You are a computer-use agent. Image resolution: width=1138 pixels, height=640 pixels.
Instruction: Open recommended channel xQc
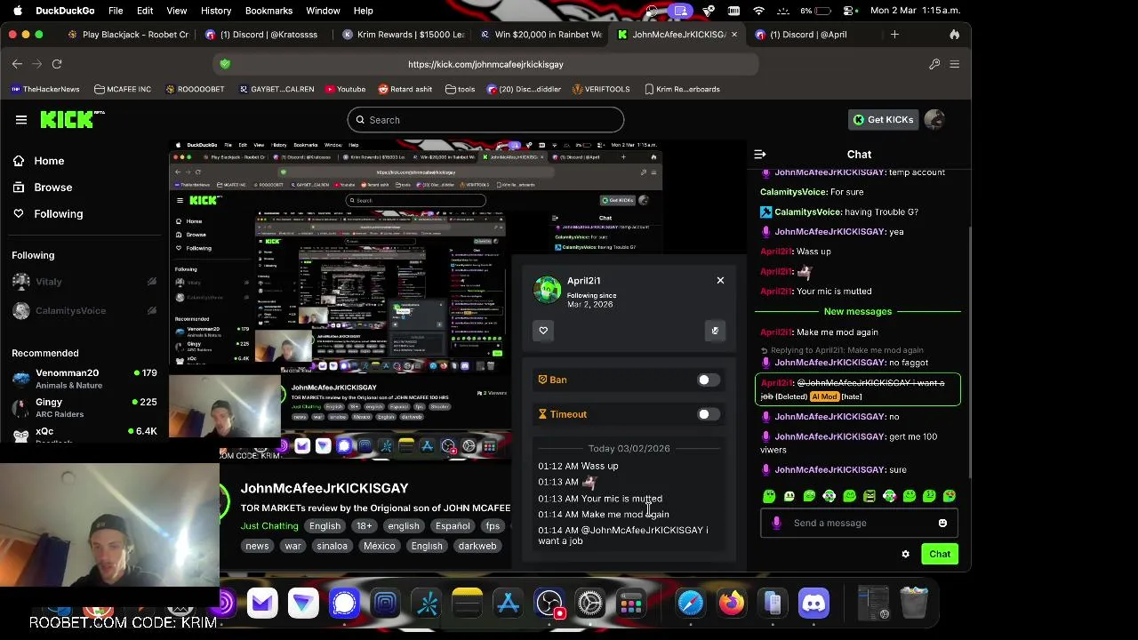pos(84,432)
